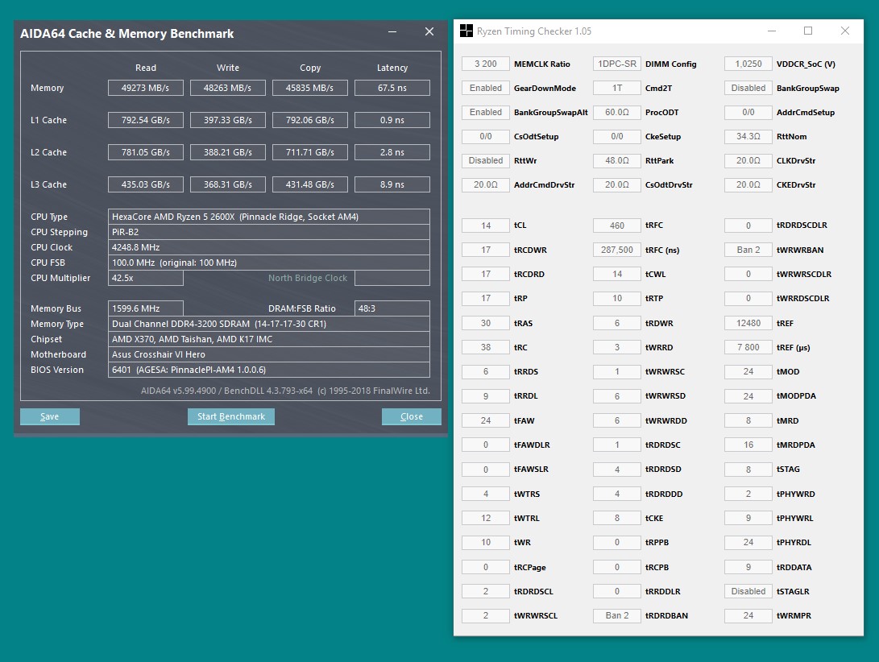Click the tREF value showing 12480
The height and width of the screenshot is (662, 879).
(748, 323)
